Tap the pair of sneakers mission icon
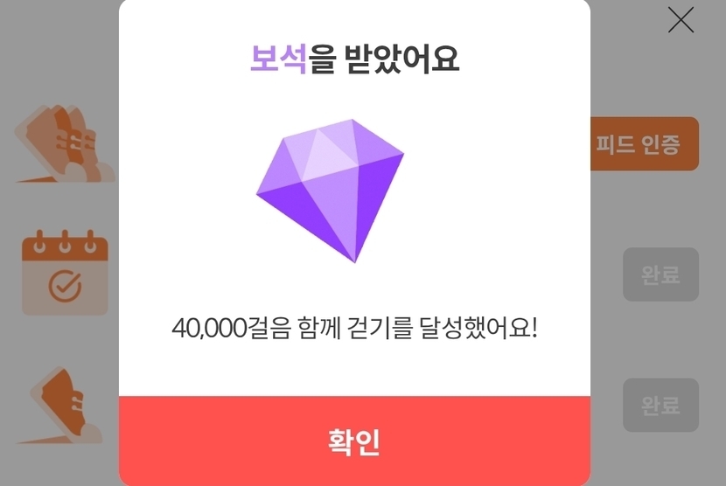726x486 pixels. [x=65, y=143]
